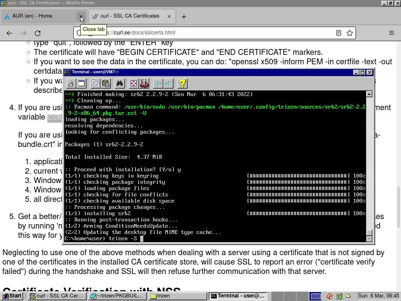Close the AUR (en) - Home tab
401x301 pixels.
click(x=81, y=16)
